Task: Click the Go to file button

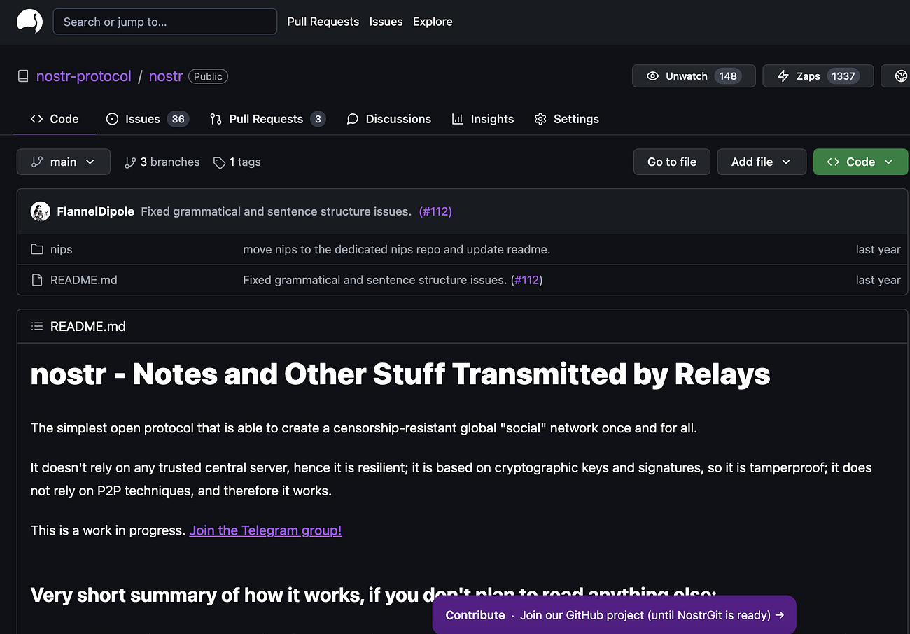Action: click(672, 162)
